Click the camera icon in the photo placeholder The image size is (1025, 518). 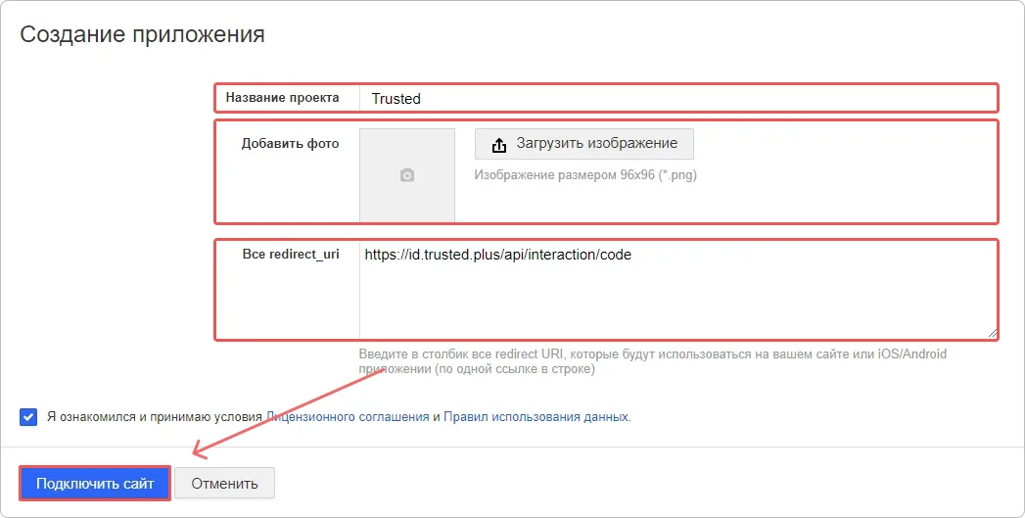point(407,175)
